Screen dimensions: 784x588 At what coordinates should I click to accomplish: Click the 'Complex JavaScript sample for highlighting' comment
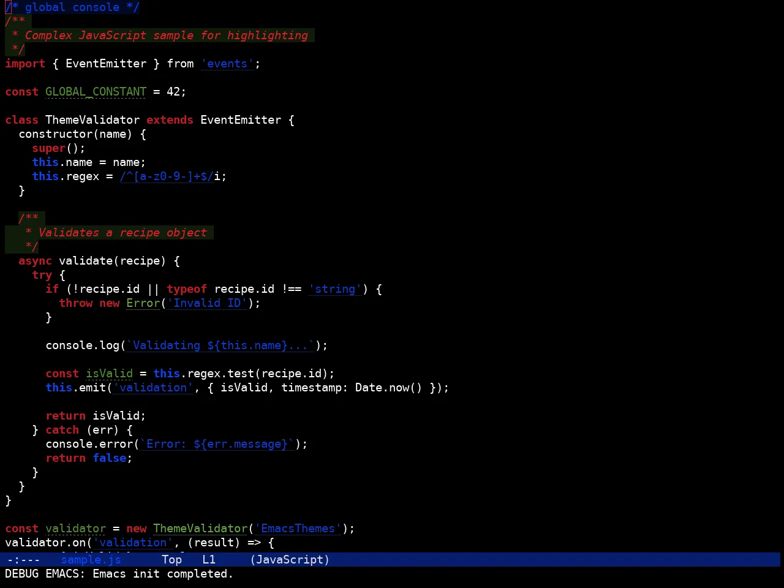(x=167, y=36)
